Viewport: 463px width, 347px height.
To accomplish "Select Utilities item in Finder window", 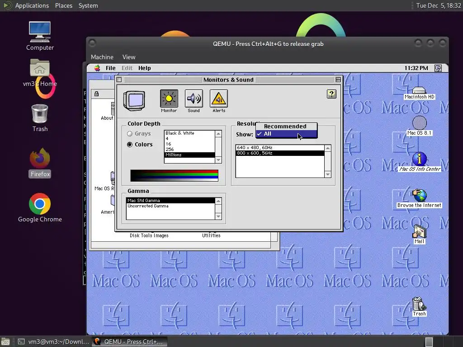I will (211, 235).
